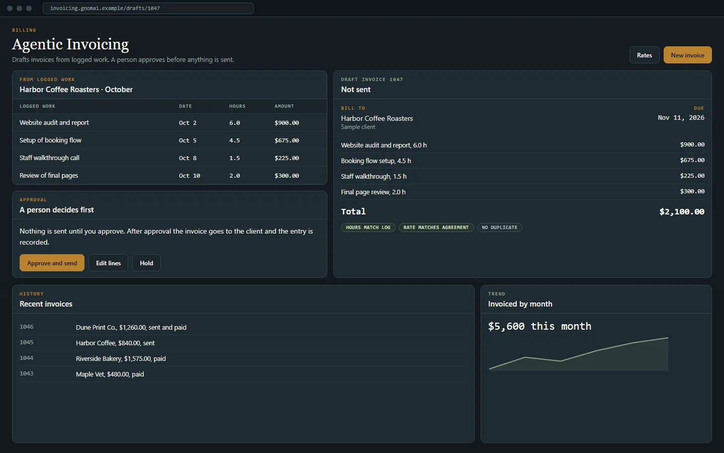Open invoice 1044 Riverside Bakery row
724x453 pixels.
[243, 358]
